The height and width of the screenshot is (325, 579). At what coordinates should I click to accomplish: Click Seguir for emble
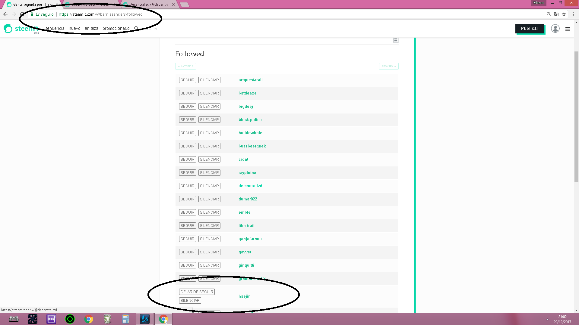(188, 212)
